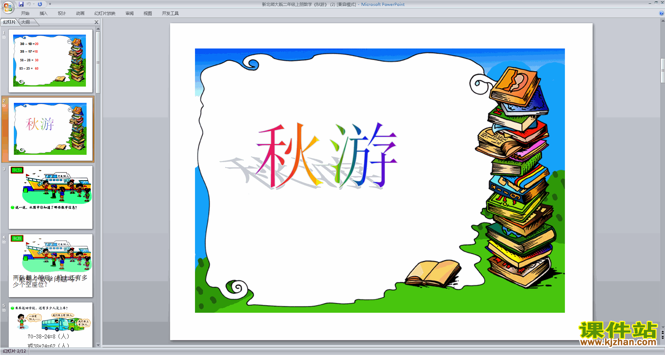Click animation star icon beside slide 5
This screenshot has width=665, height=355.
click(x=4, y=310)
